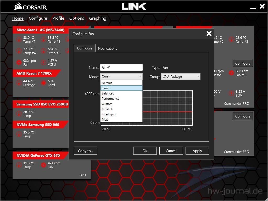Click the Corsair logo

[30, 7]
